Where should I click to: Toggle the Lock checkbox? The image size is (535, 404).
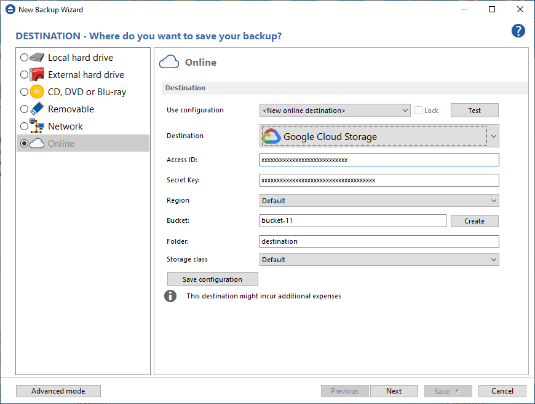[418, 111]
